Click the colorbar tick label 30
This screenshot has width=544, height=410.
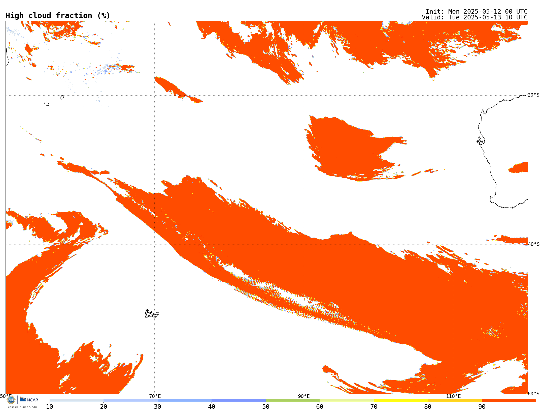tap(158, 406)
